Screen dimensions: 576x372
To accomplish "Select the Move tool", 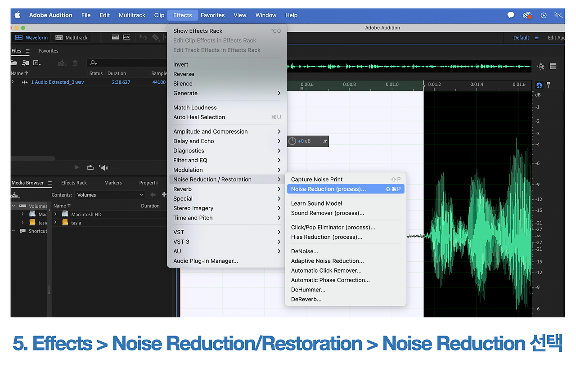I will coord(144,37).
